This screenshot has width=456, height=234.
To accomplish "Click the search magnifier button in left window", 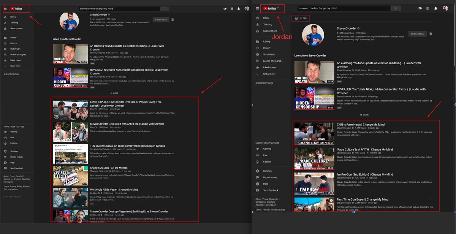I will [165, 8].
